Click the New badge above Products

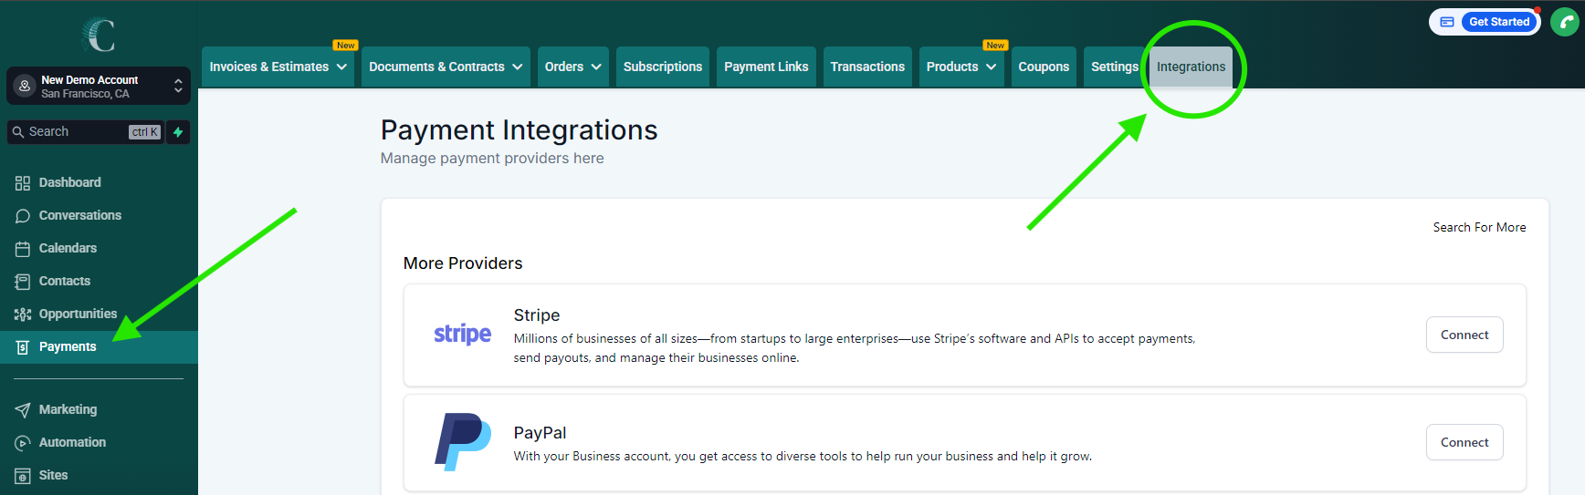point(995,46)
